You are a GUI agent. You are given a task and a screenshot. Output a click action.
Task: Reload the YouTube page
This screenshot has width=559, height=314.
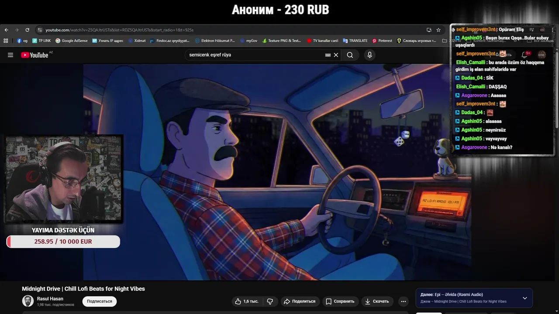[x=27, y=30]
